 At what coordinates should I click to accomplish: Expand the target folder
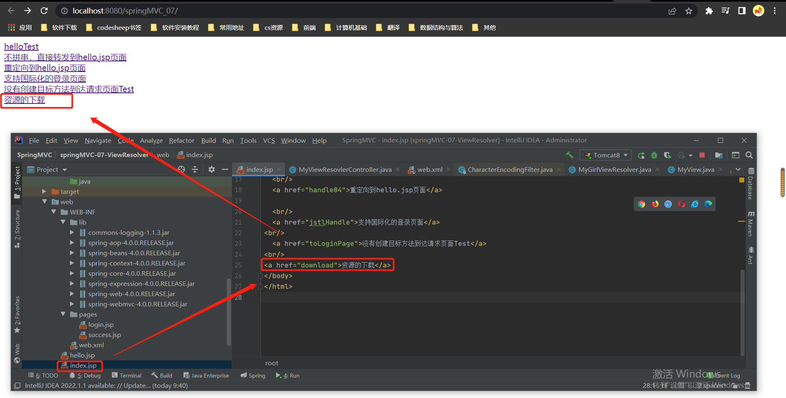(x=44, y=191)
